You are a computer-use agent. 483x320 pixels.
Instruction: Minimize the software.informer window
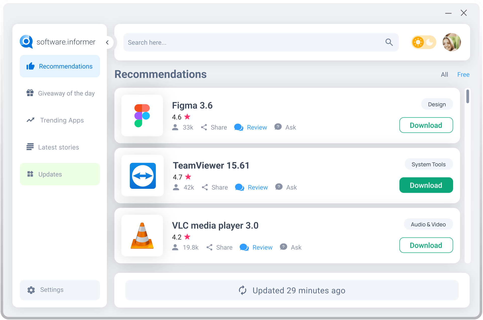click(x=448, y=13)
